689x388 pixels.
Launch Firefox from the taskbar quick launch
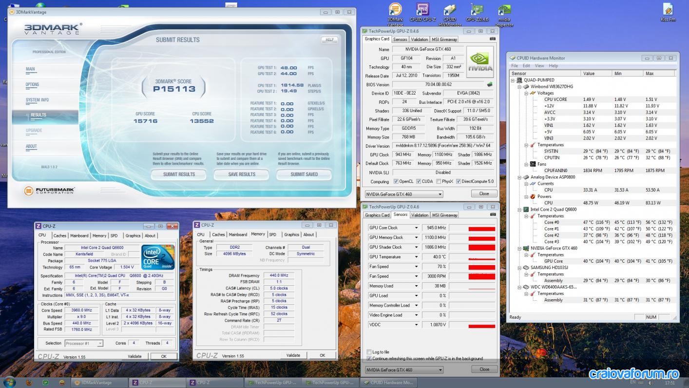tap(29, 383)
